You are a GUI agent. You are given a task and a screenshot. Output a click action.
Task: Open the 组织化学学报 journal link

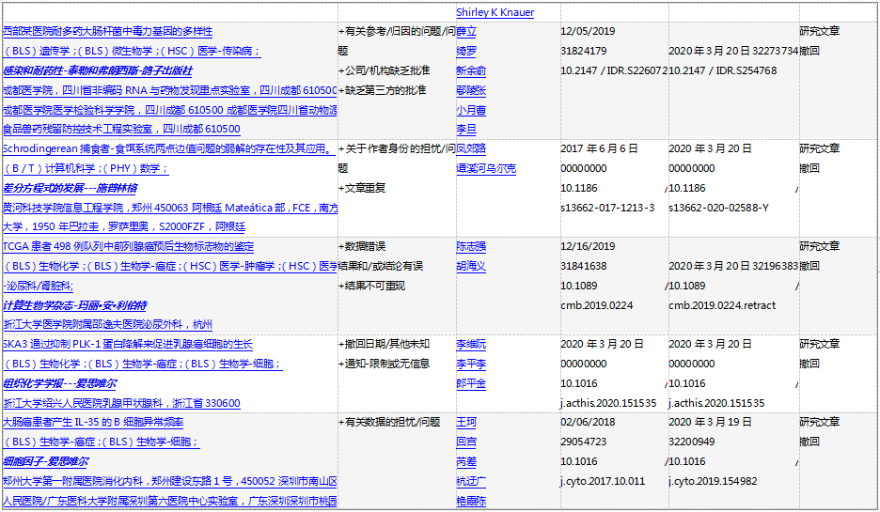[x=60, y=383]
